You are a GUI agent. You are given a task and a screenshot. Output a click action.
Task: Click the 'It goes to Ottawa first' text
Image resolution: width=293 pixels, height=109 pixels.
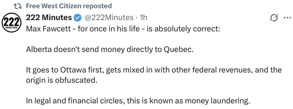point(62,70)
